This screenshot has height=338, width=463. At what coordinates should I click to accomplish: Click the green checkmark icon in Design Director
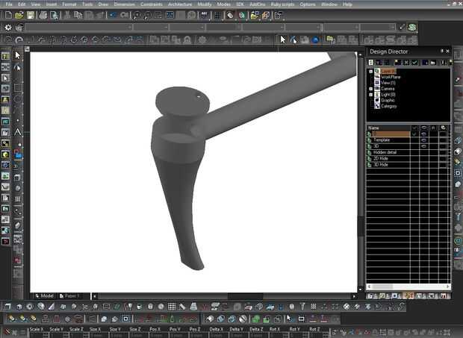point(414,63)
